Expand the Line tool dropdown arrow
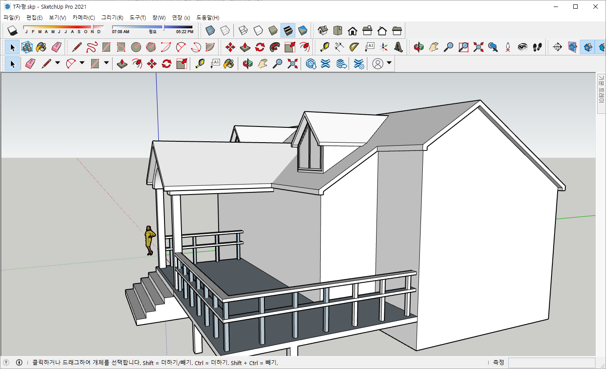Image resolution: width=606 pixels, height=369 pixels. [58, 64]
